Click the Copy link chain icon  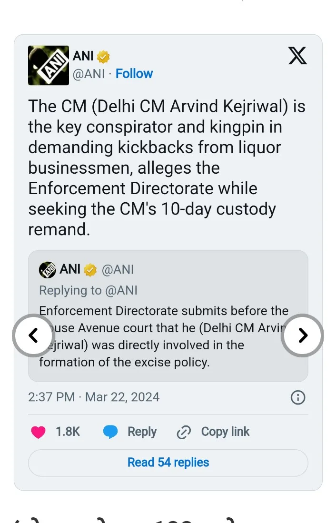[x=183, y=432]
